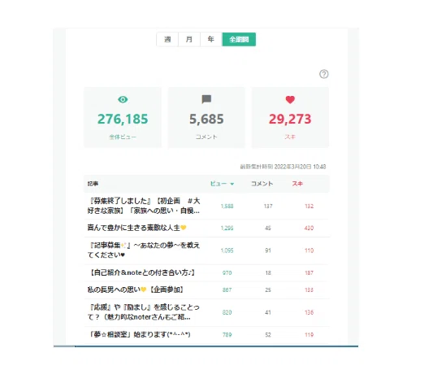Click view count 970
The height and width of the screenshot is (370, 446).
point(227,272)
